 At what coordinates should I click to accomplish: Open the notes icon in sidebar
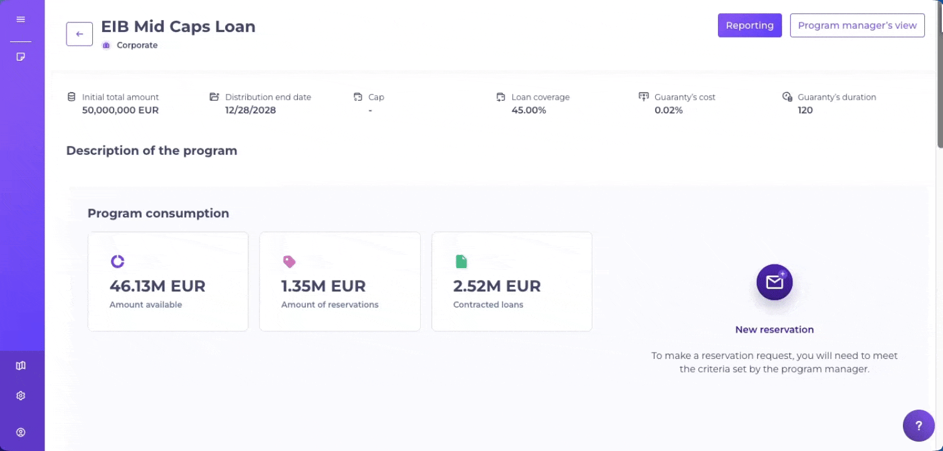coord(21,57)
